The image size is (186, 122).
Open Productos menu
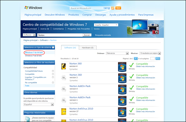(x=74, y=15)
